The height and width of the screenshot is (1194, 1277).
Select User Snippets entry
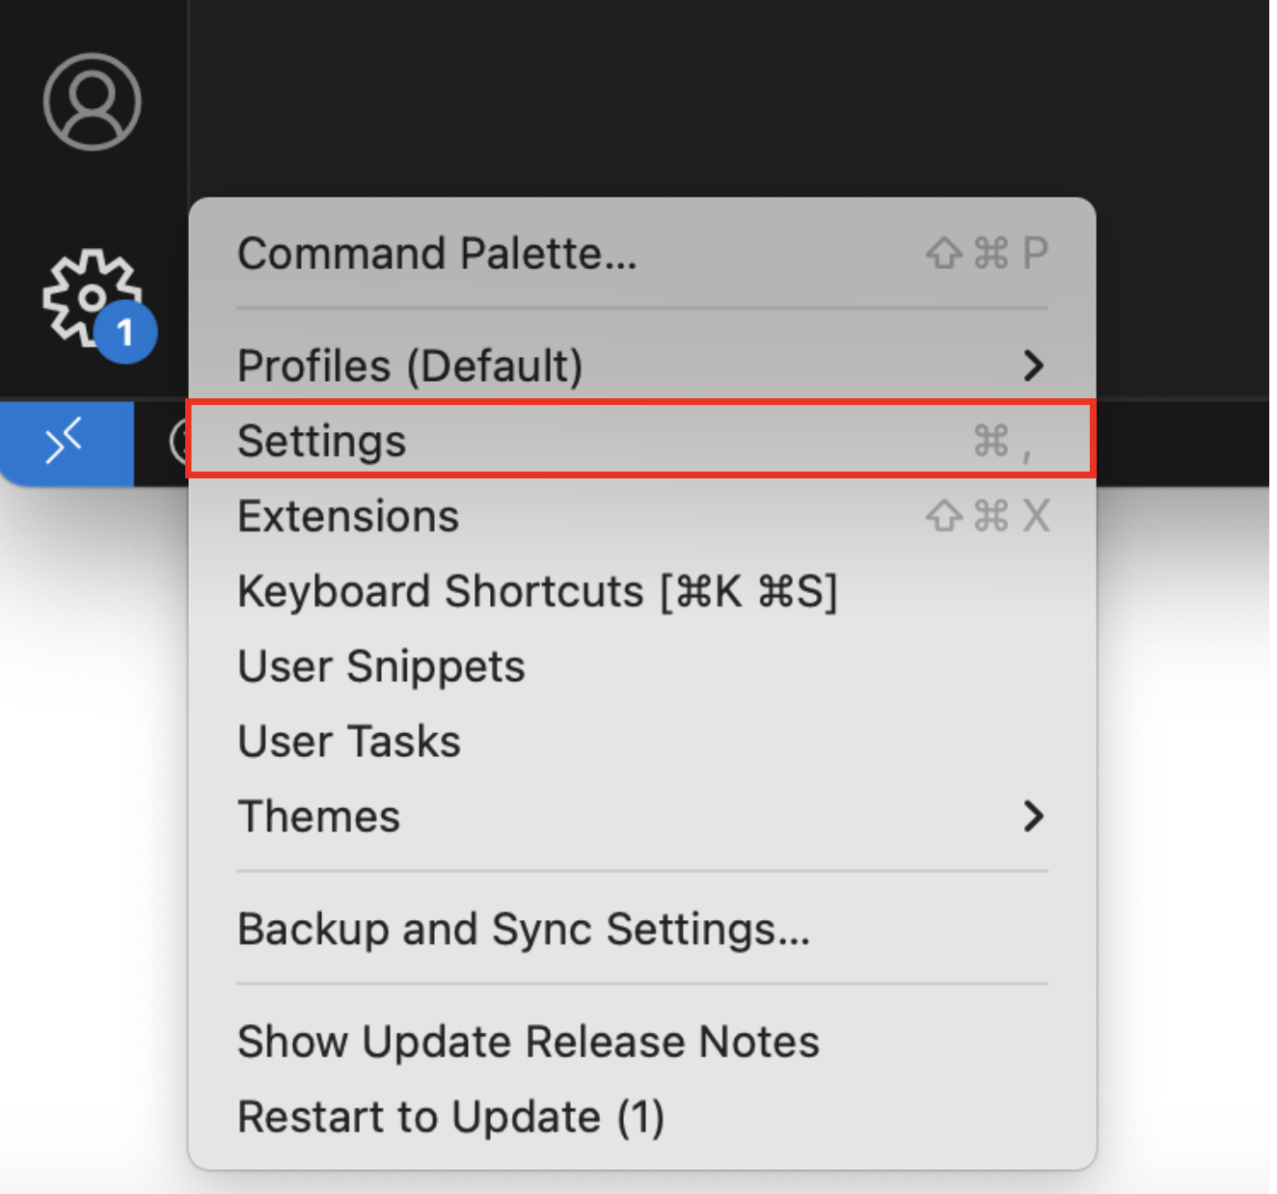(381, 666)
